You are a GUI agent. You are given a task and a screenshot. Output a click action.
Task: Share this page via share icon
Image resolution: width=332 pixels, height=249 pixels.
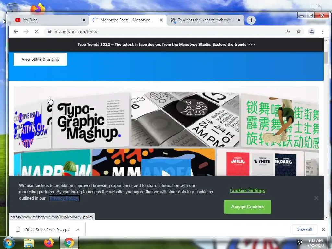pos(288,31)
